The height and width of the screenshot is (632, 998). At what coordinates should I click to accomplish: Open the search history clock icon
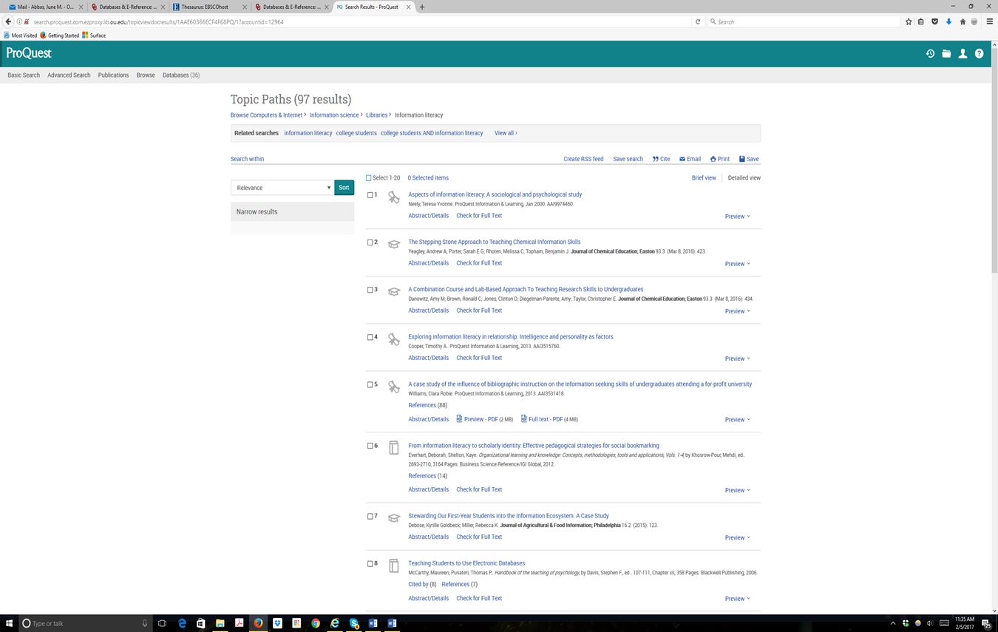(x=930, y=54)
